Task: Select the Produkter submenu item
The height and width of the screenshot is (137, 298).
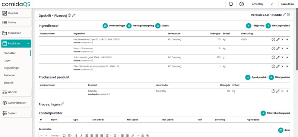Action: tap(10, 53)
